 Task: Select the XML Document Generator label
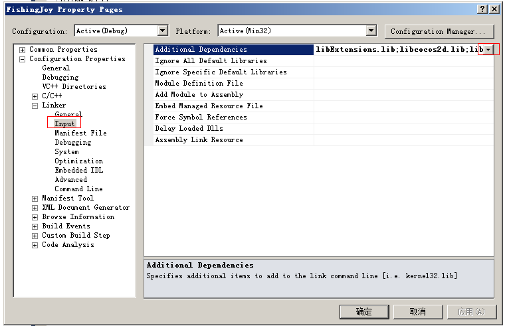86,208
